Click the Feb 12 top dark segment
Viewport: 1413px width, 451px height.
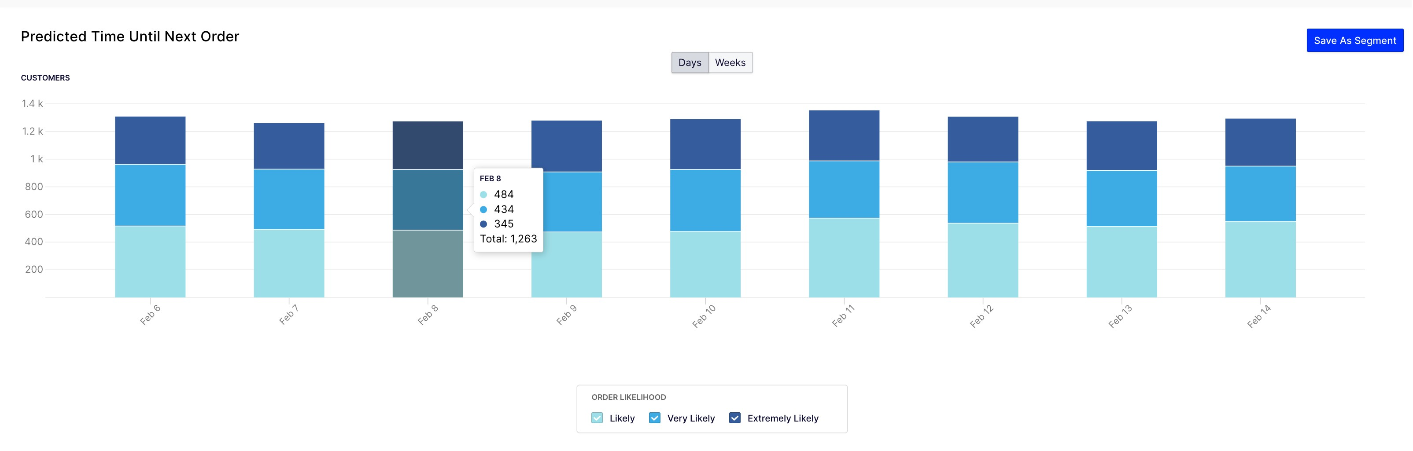(983, 139)
